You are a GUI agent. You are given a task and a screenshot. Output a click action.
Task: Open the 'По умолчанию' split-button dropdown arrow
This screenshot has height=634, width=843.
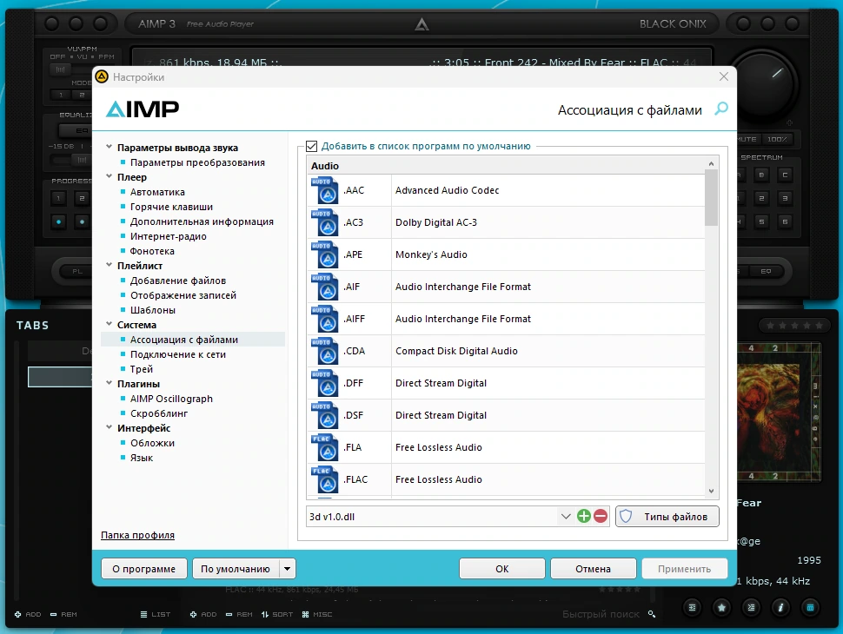[288, 569]
